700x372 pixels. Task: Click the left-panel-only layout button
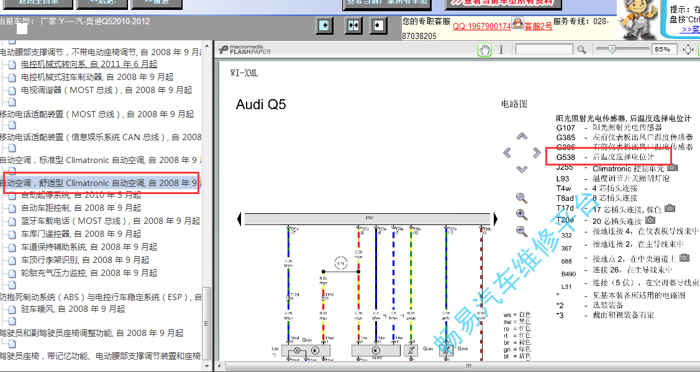point(324,25)
